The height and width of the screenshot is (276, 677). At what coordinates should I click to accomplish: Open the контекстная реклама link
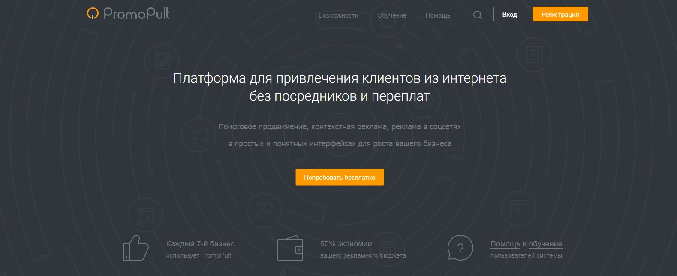click(x=349, y=127)
